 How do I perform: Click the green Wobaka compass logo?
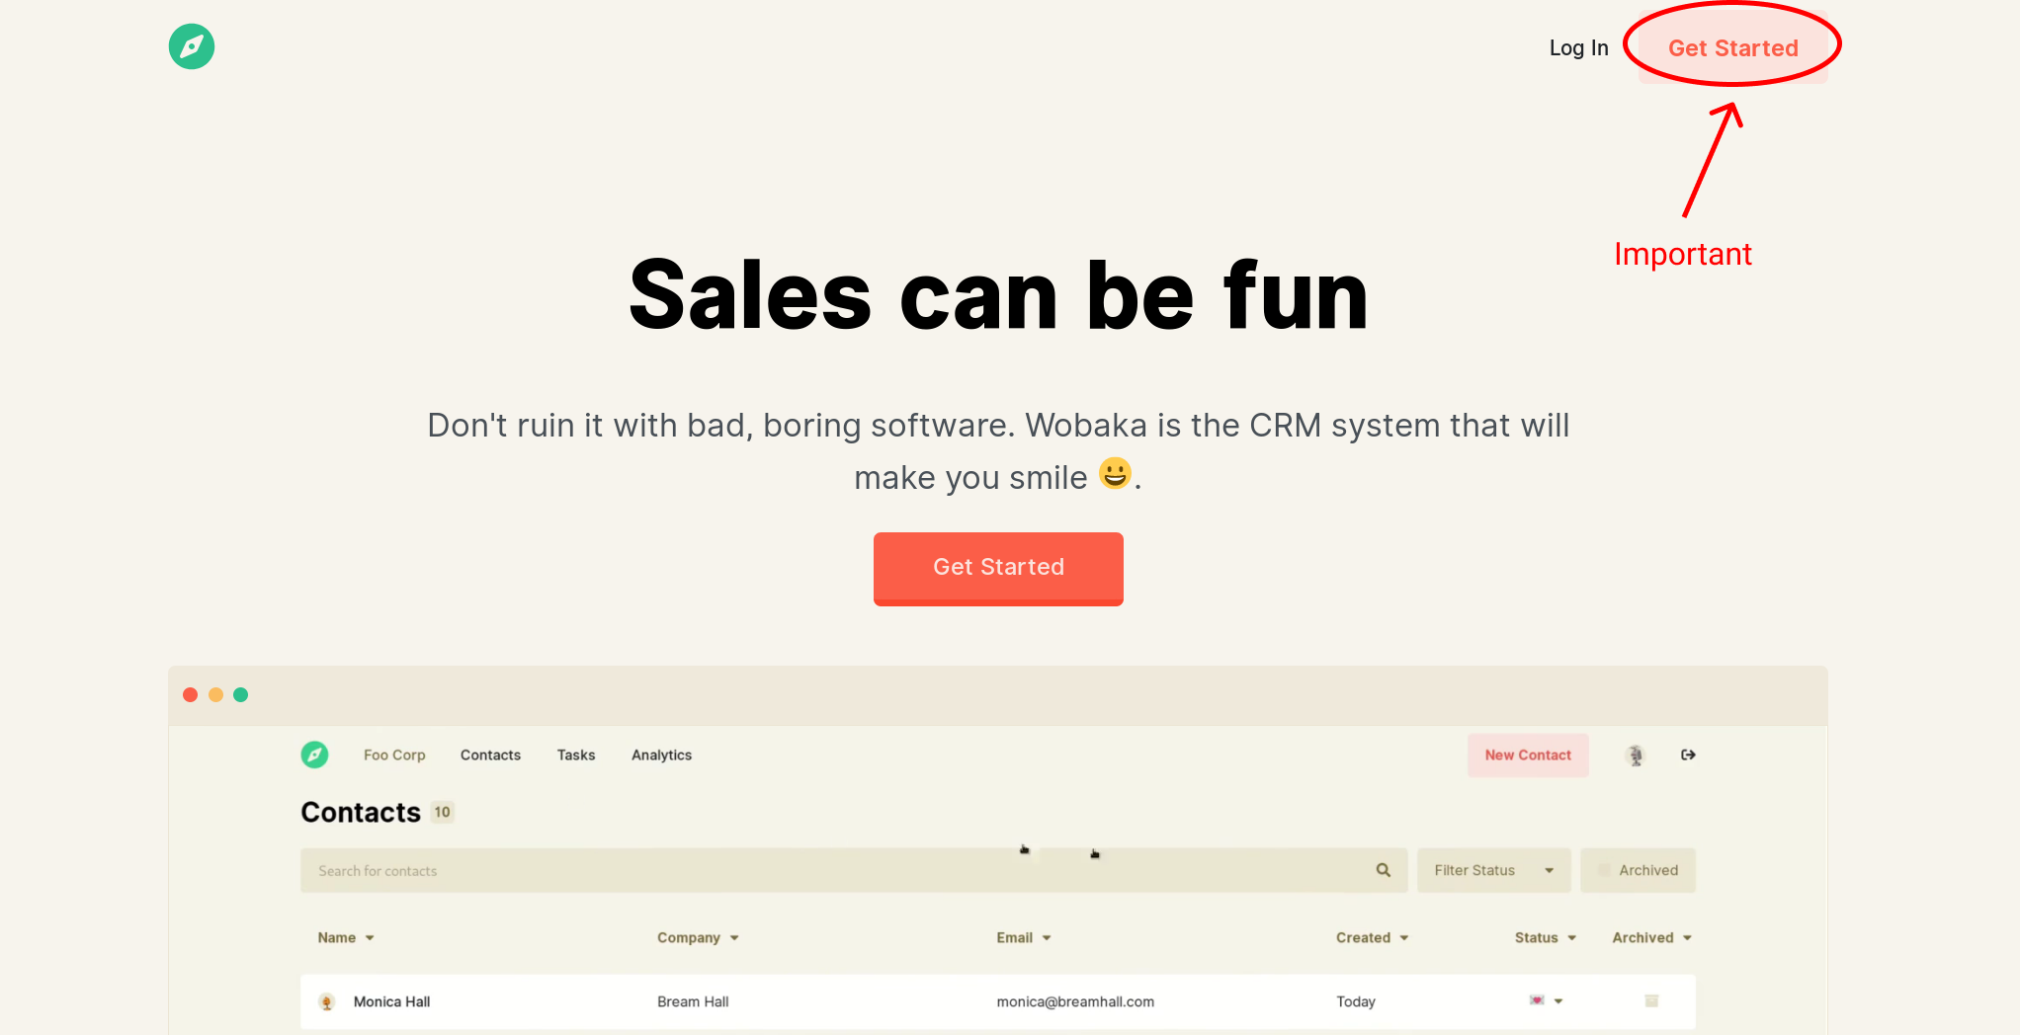click(x=192, y=46)
